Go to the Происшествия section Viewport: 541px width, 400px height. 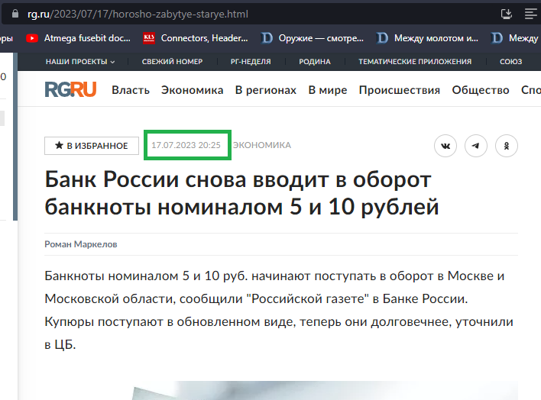click(x=399, y=90)
